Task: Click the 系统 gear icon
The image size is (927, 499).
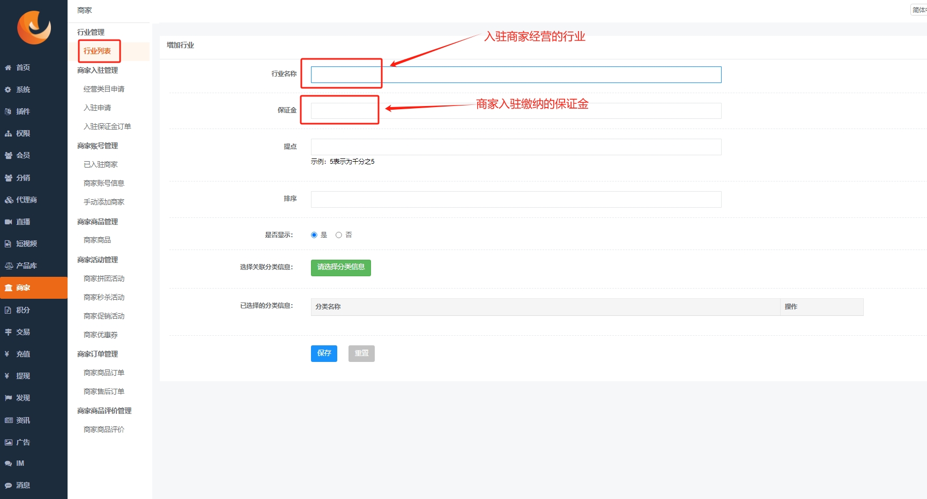Action: [8, 89]
